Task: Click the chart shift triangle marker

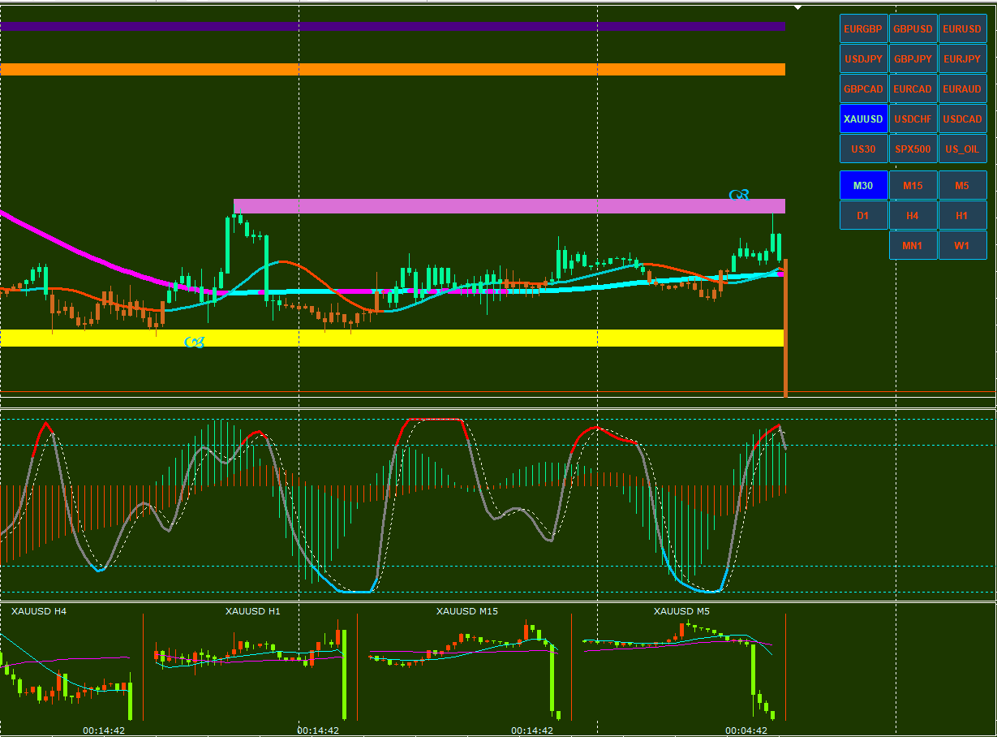Action: [x=798, y=7]
